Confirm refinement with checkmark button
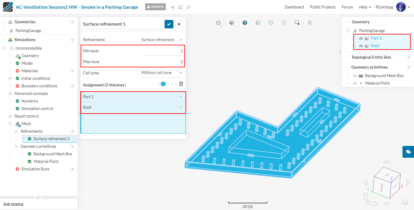This screenshot has width=414, height=210. [x=169, y=24]
